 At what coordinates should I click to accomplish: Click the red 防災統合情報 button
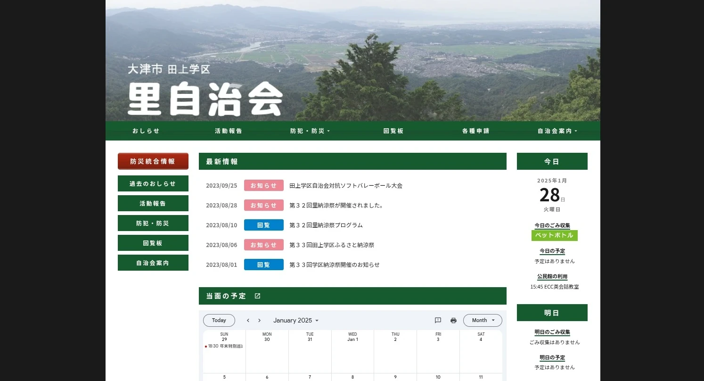[153, 161]
